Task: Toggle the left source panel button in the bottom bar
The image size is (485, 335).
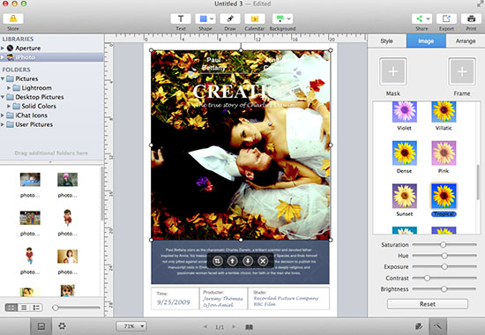Action: coord(41,326)
